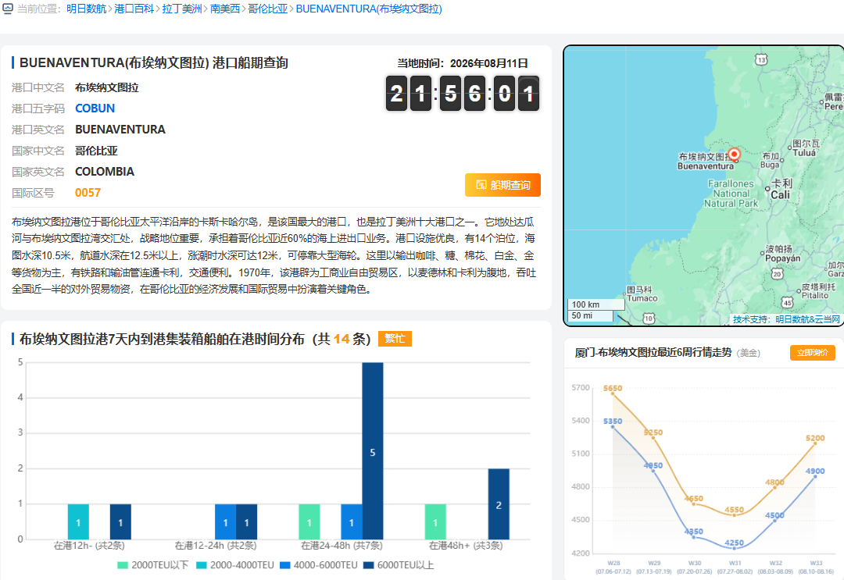Click the red location pin on the map

(x=734, y=155)
